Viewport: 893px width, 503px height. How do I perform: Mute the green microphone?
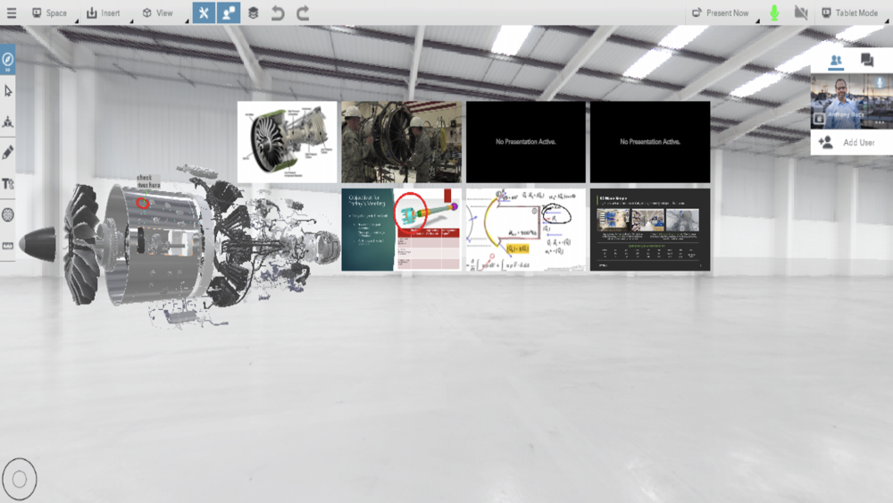774,13
